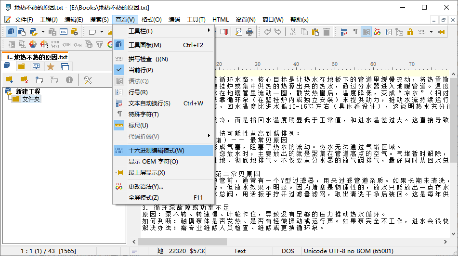Open Print Preview from the toolbar

pos(239,32)
